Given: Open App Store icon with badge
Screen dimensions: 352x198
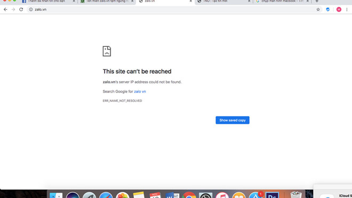Looking at the screenshot, I should [255, 195].
